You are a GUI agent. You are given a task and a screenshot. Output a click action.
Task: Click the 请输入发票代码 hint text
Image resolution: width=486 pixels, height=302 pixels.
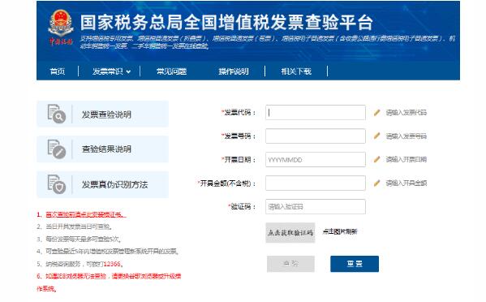(406, 113)
